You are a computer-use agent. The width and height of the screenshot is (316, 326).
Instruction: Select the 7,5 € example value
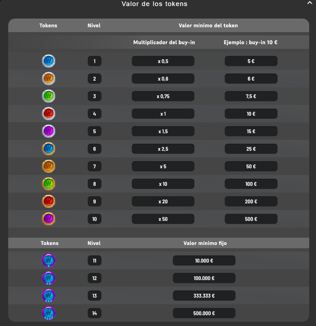[251, 96]
